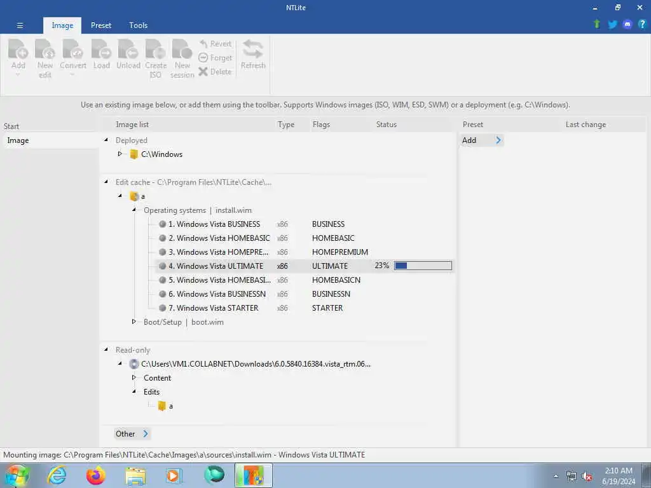Image resolution: width=651 pixels, height=488 pixels.
Task: Collapse the cache 'a' tree node
Action: [120, 196]
